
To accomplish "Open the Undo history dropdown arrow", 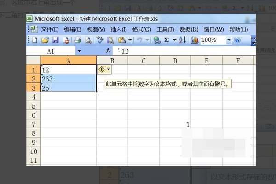I will tap(147, 40).
